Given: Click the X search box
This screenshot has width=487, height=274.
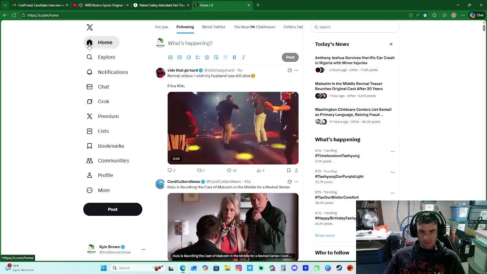Looking at the screenshot, I should [x=355, y=27].
